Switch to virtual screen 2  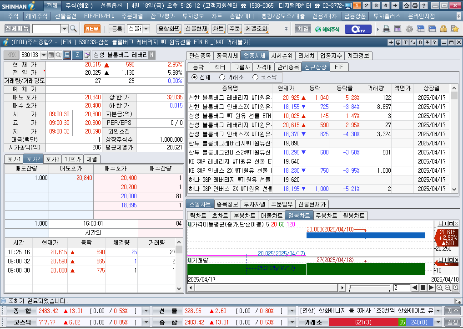(x=367, y=5)
